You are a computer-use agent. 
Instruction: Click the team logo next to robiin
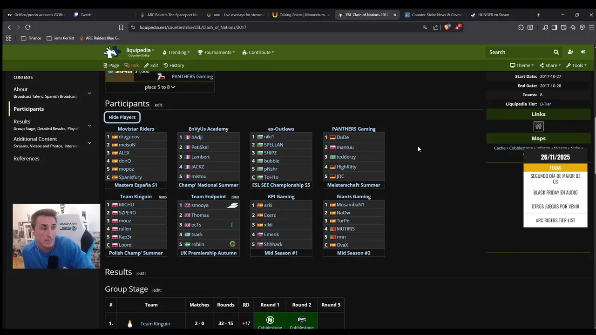coord(232,244)
